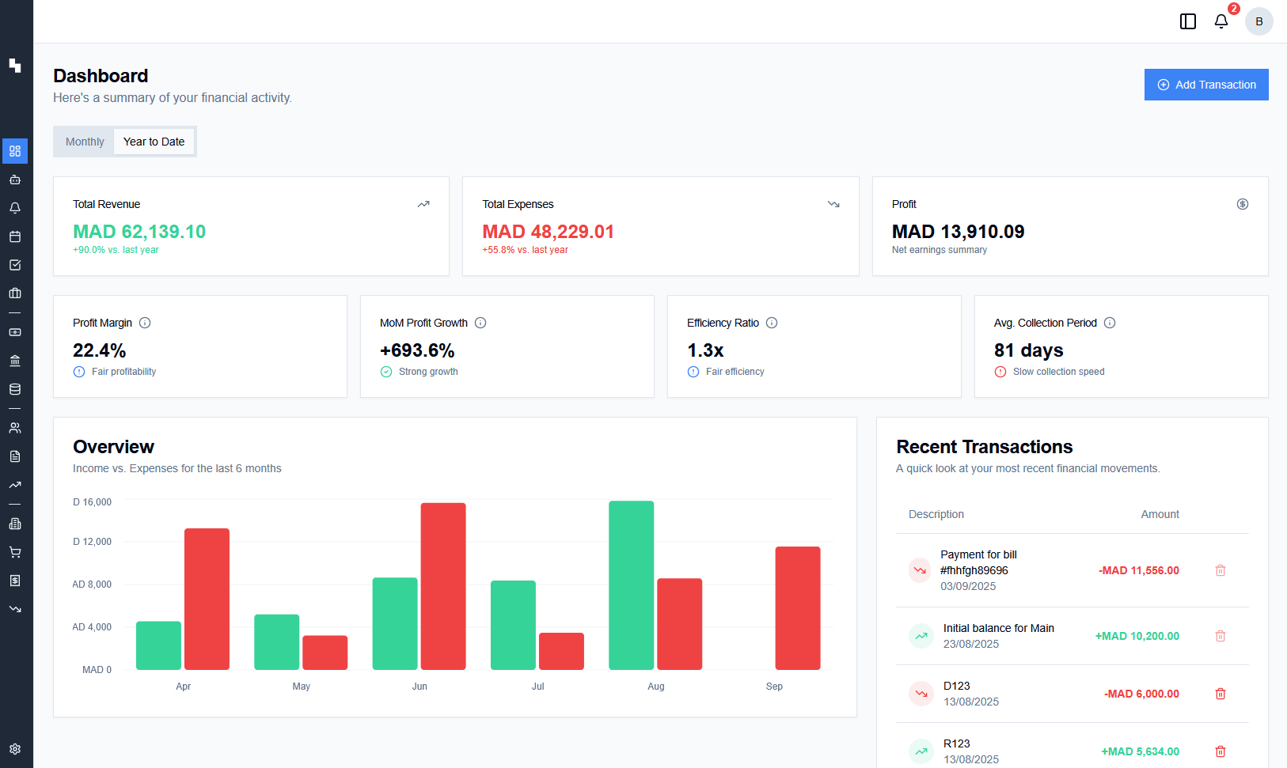
Task: Show info tooltip for Profit Margin
Action: [x=145, y=323]
